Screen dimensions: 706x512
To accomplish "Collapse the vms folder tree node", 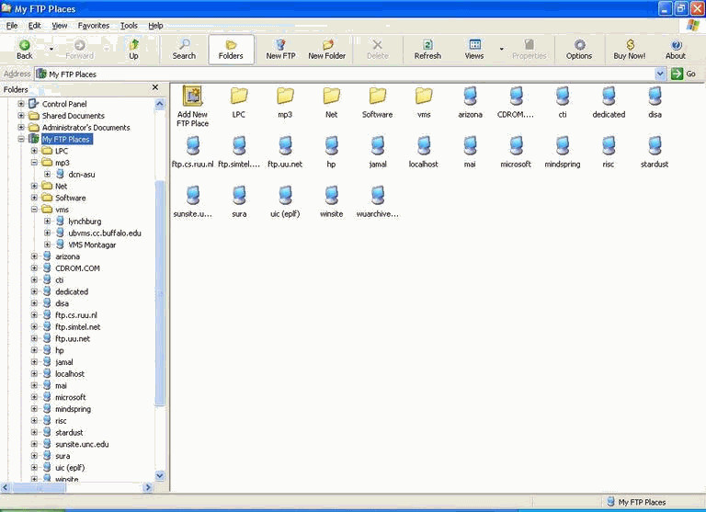I will click(x=34, y=210).
